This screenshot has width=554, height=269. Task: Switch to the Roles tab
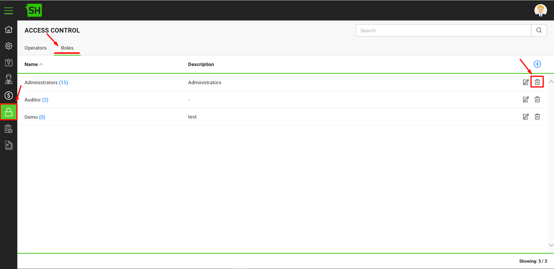pyautogui.click(x=67, y=48)
